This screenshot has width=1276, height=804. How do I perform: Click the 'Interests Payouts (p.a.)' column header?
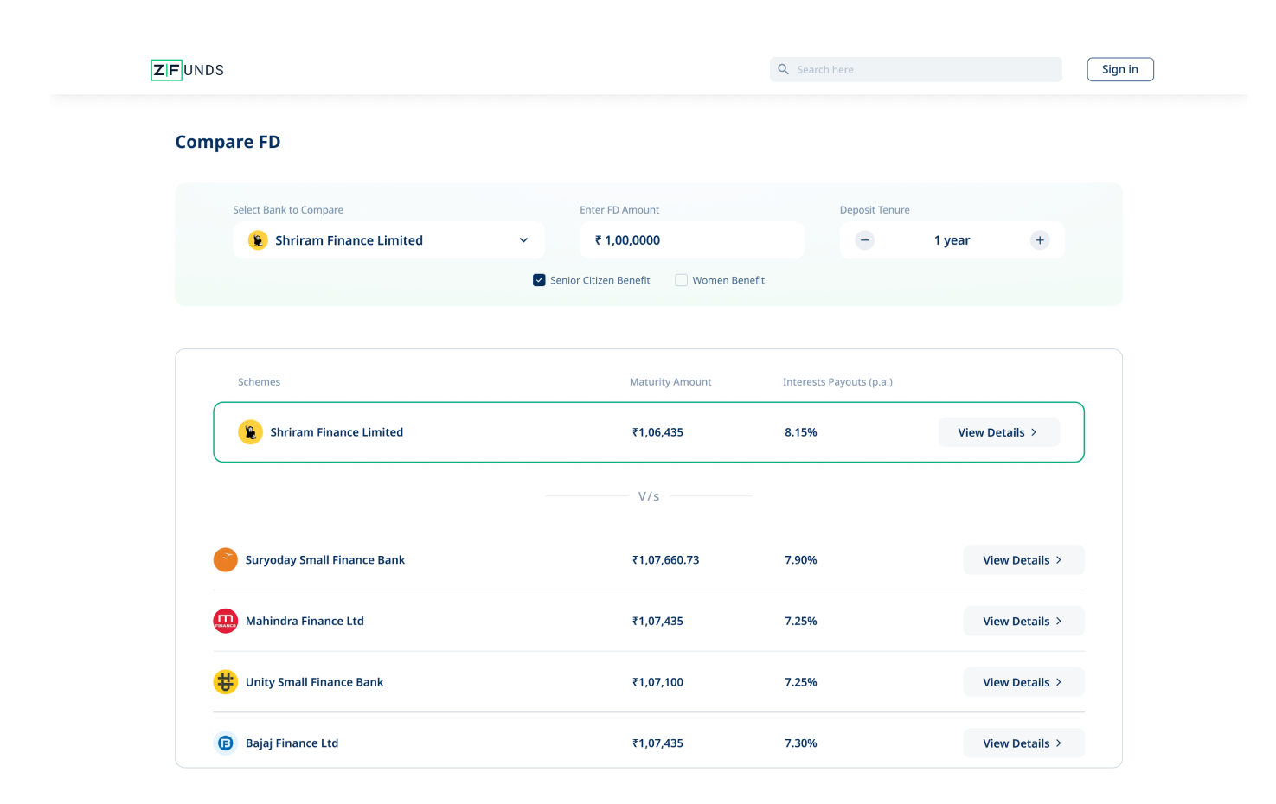click(x=837, y=381)
